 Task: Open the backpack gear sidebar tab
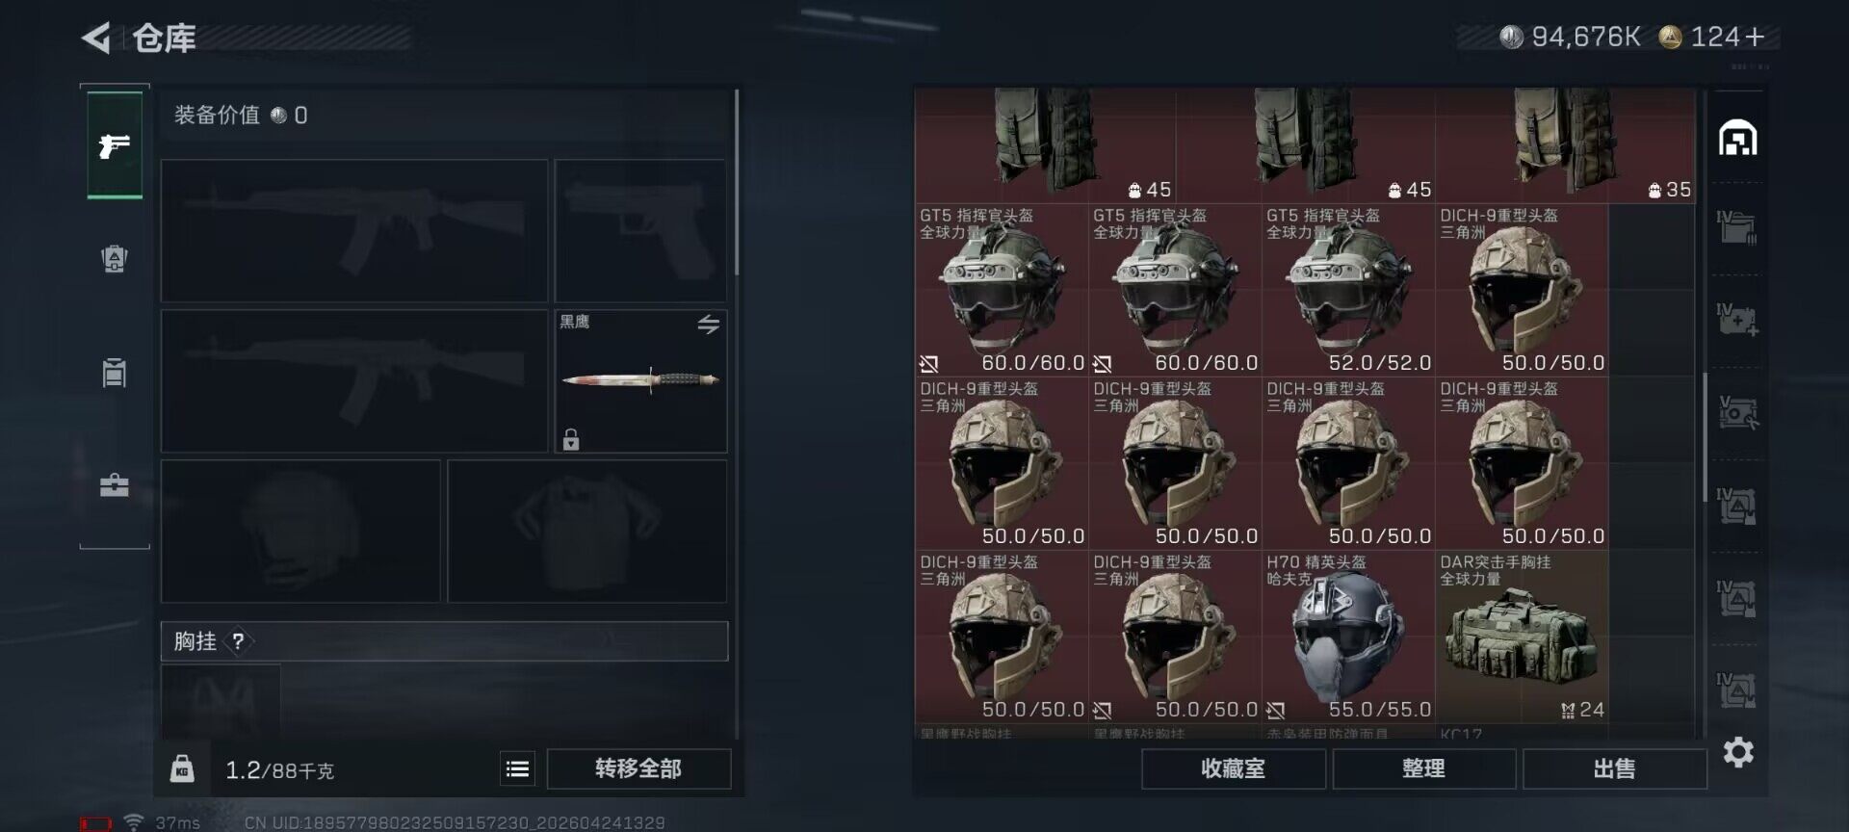pos(115,259)
